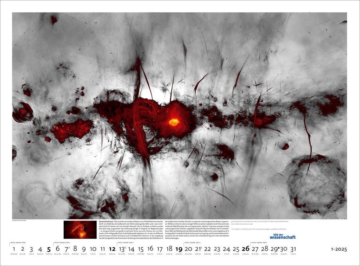The width and height of the screenshot is (360, 266).
Task: Click the Week 3 label
Action: tap(127, 243)
